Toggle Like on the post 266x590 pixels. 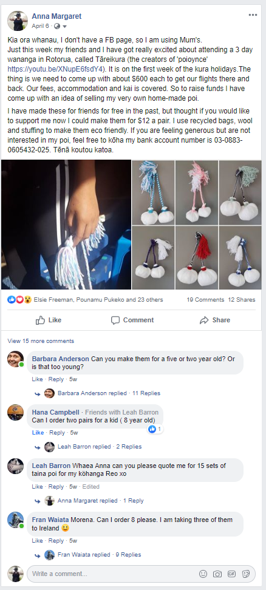(x=49, y=320)
